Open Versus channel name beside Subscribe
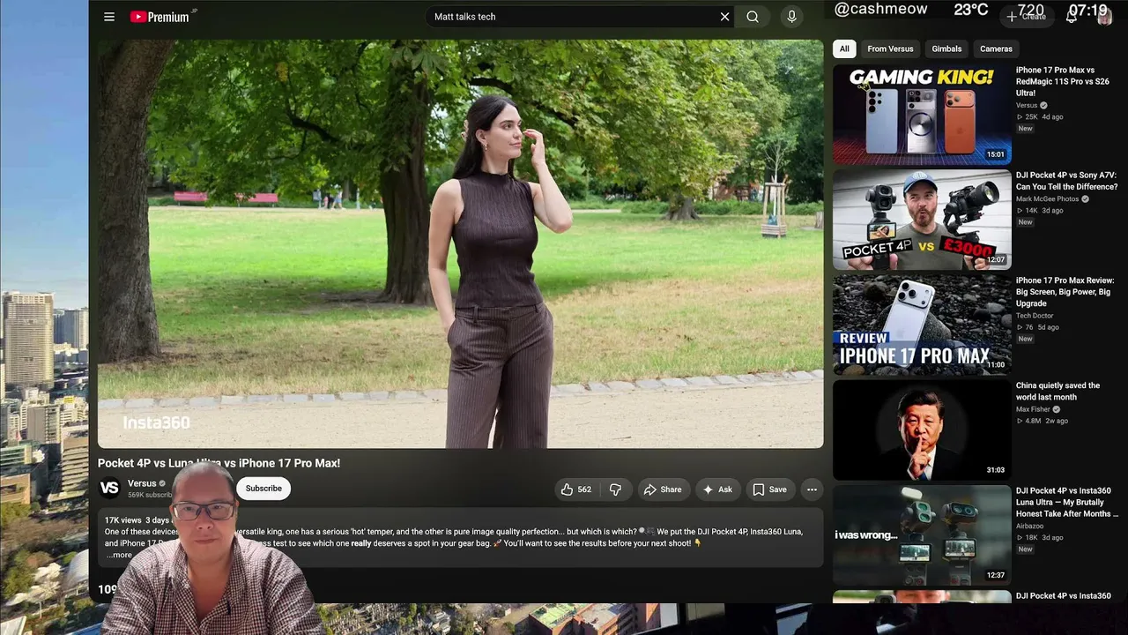Image resolution: width=1128 pixels, height=635 pixels. click(x=142, y=483)
